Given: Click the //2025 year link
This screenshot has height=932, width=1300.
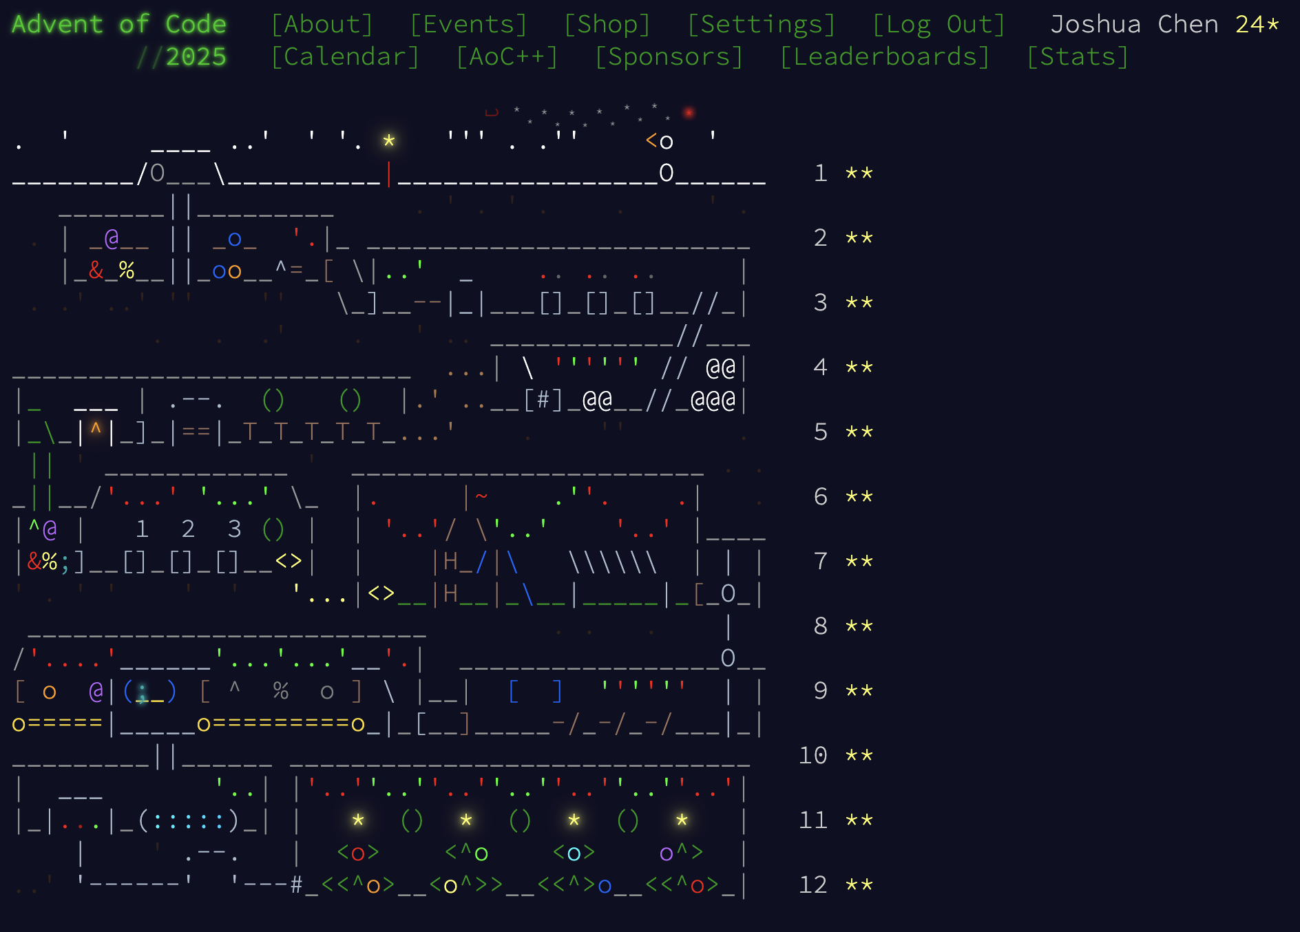Looking at the screenshot, I should 182,57.
